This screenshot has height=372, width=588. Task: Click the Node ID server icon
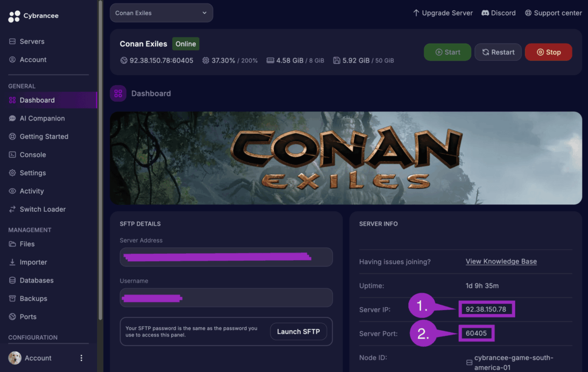pos(469,363)
